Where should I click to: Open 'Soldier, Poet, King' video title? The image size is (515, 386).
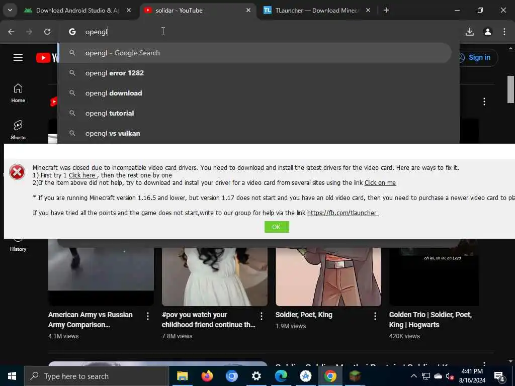(304, 315)
